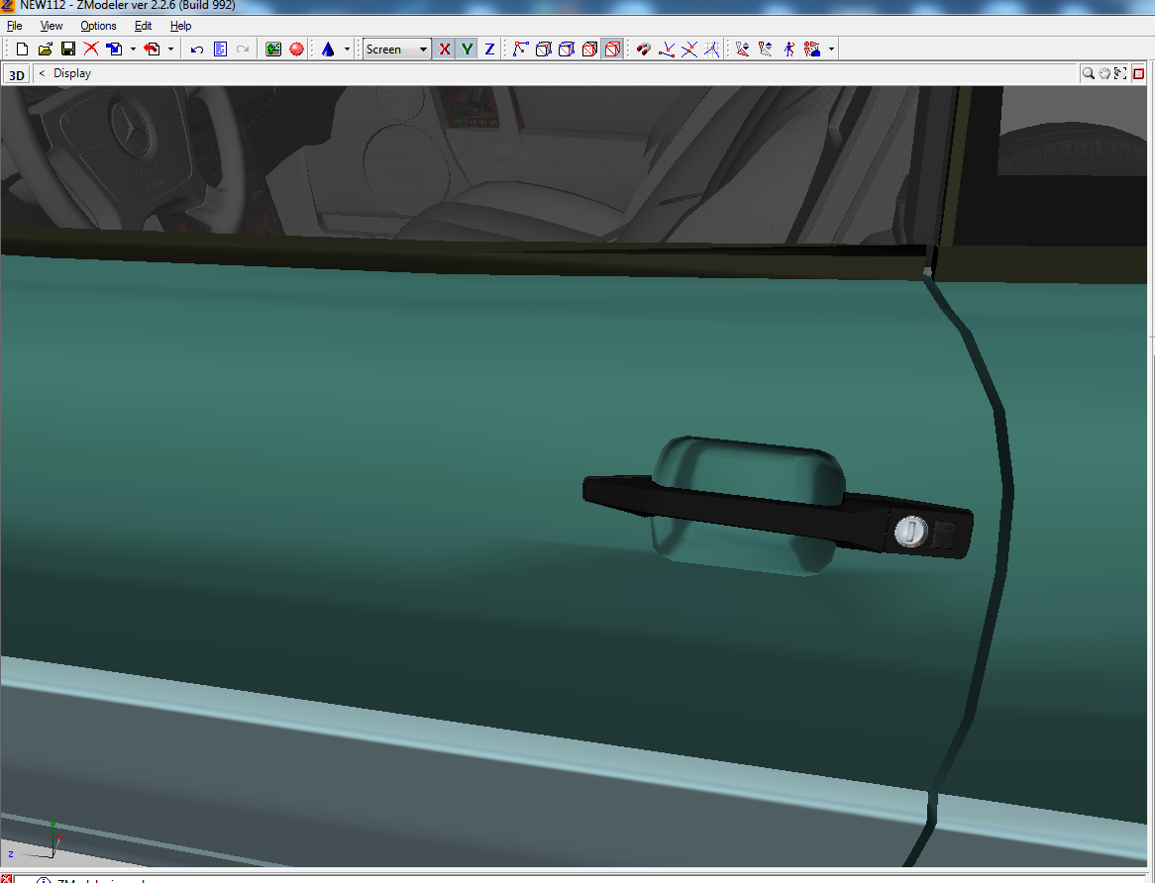Viewport: 1155px width, 883px height.
Task: Expand the blue cone tool dropdown arrow
Action: coord(347,49)
